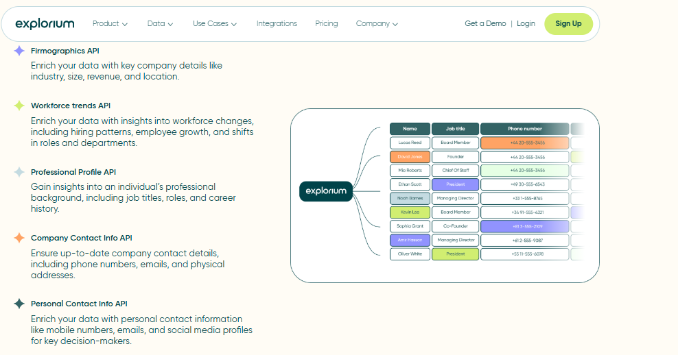Image resolution: width=678 pixels, height=355 pixels.
Task: Select the Company Contact Info API heading
Action: [x=81, y=238]
